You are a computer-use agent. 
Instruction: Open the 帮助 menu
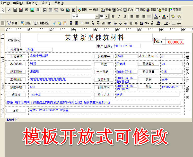click(x=59, y=3)
